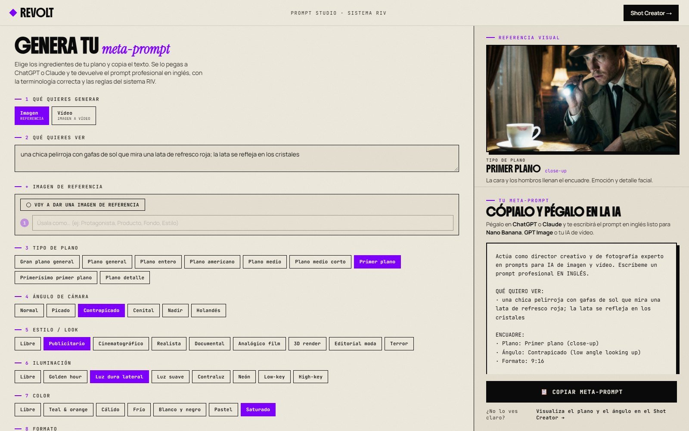
Task: Select Low-key lighting
Action: pyautogui.click(x=274, y=377)
